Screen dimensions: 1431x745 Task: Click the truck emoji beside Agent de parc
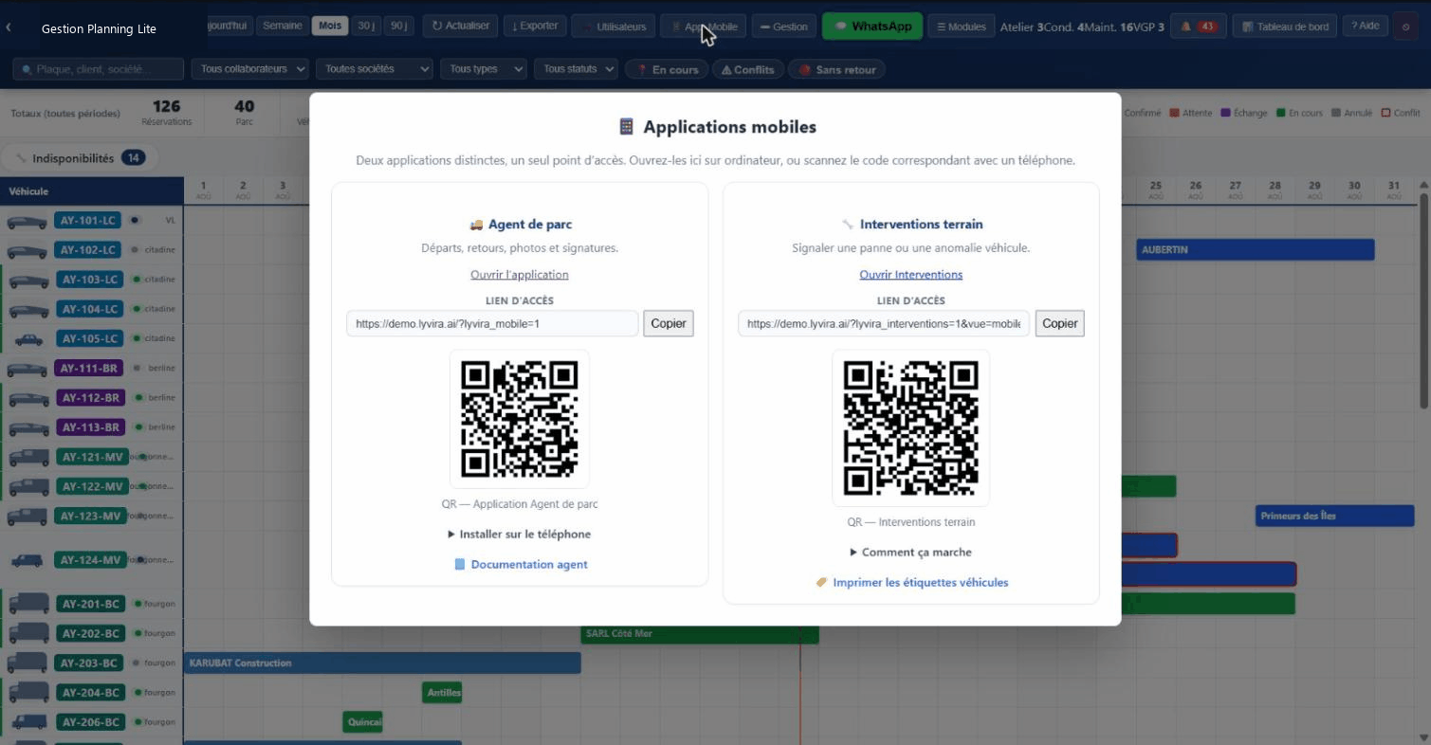click(476, 225)
